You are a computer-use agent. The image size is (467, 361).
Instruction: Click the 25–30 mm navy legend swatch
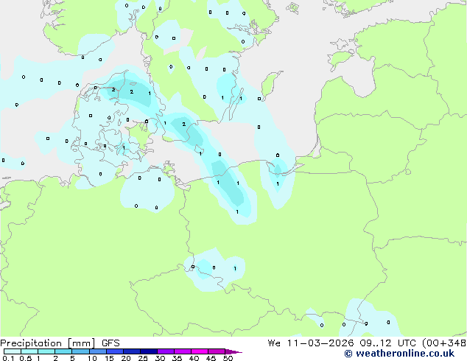pos(149,351)
